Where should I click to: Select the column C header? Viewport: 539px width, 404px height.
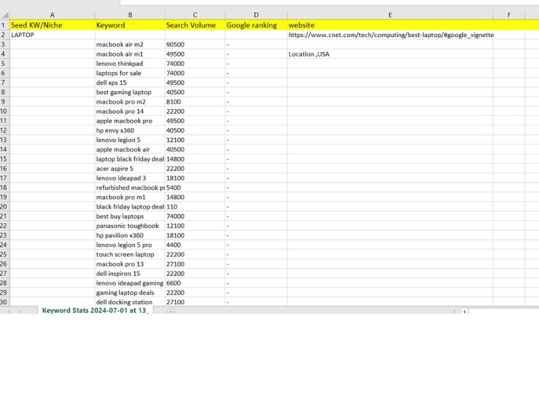click(194, 13)
